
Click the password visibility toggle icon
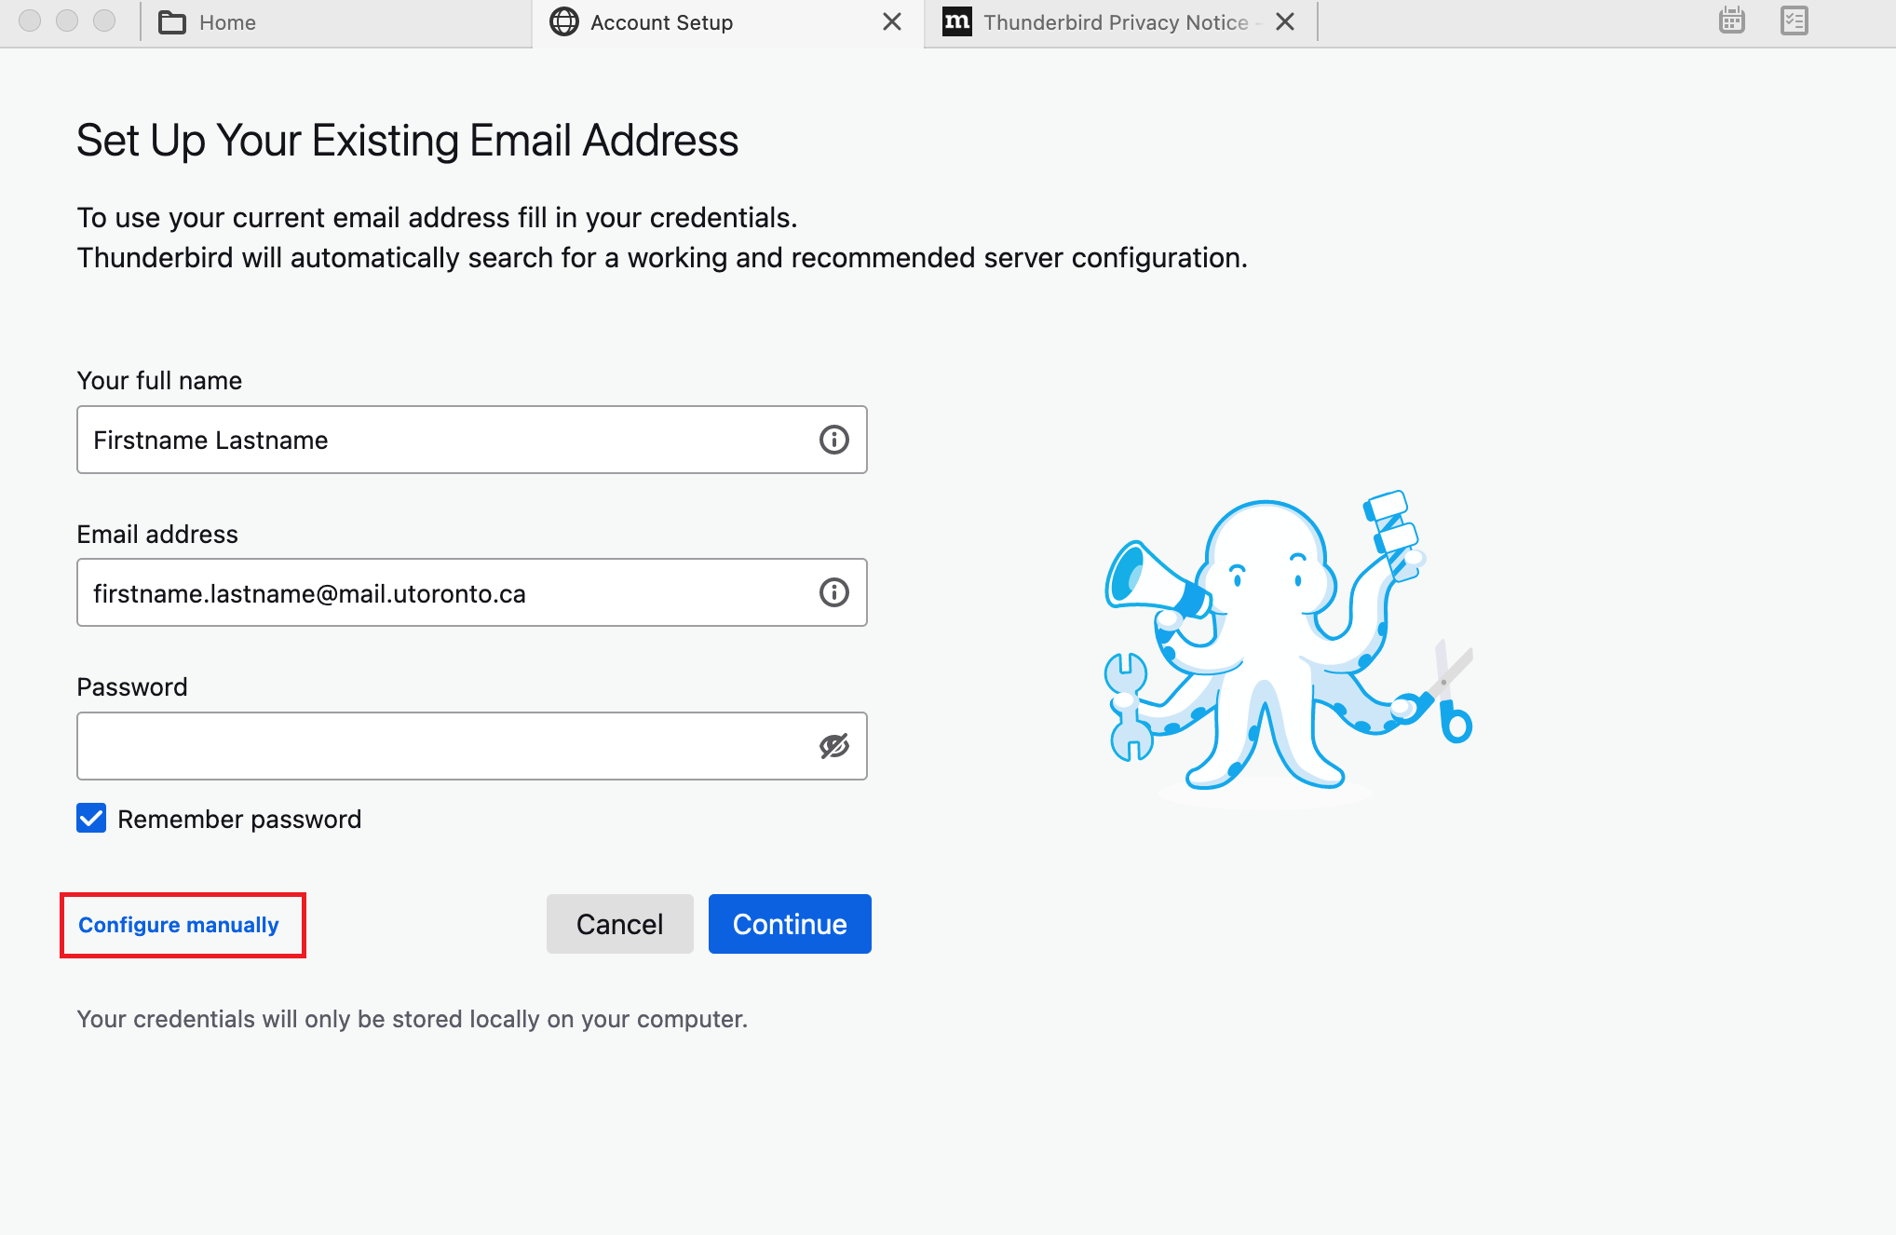(832, 746)
